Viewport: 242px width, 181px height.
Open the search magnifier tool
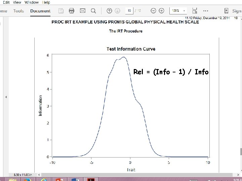pos(93,11)
